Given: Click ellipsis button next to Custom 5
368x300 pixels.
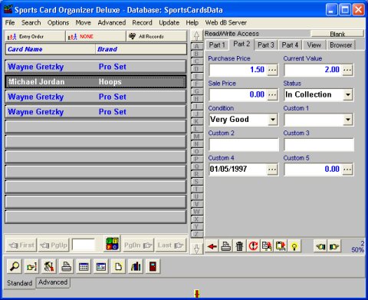Looking at the screenshot, I should click(347, 170).
